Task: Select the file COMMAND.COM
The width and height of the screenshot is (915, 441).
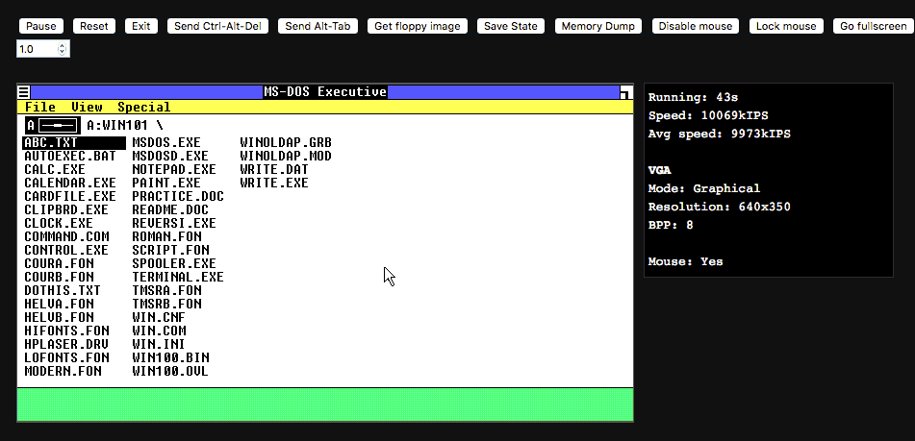Action: point(66,236)
